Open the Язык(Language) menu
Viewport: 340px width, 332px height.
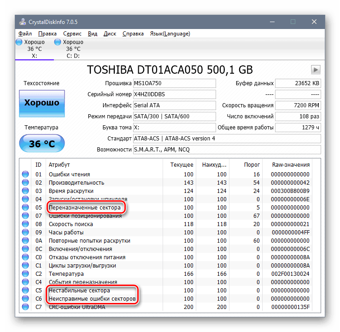170,34
